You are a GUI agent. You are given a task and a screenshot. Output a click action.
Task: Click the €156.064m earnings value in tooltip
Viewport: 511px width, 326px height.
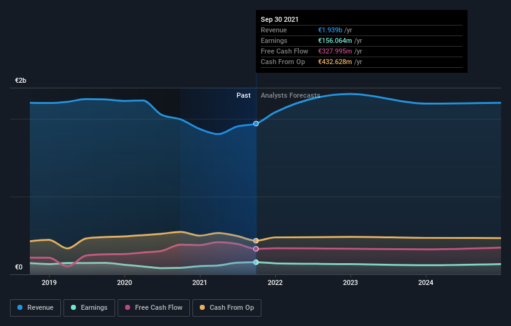(x=335, y=40)
